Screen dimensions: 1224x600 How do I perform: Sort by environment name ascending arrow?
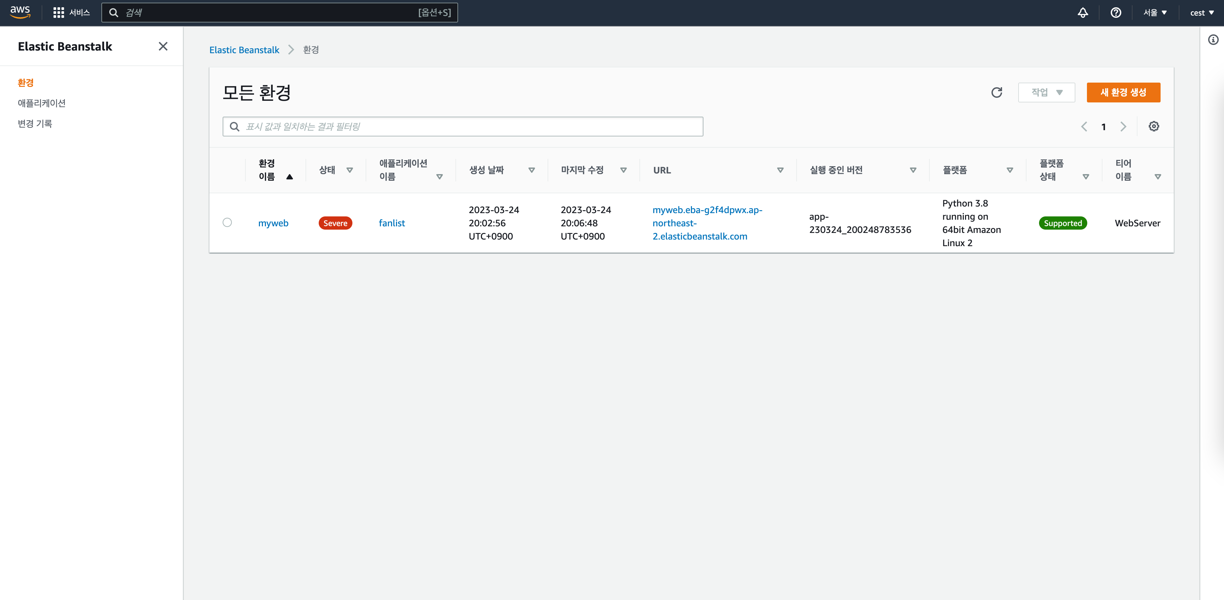coord(289,177)
